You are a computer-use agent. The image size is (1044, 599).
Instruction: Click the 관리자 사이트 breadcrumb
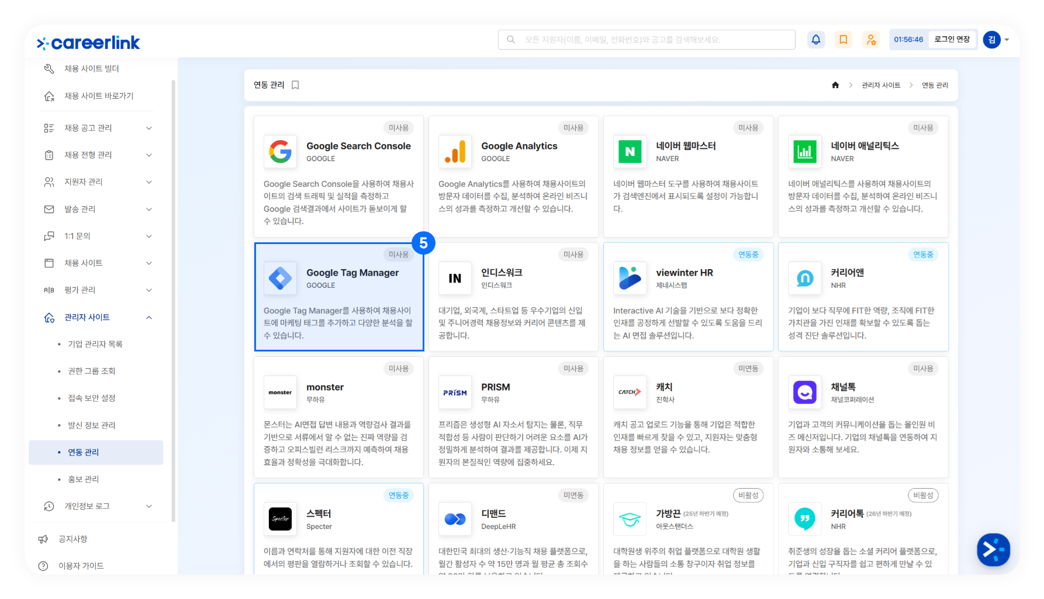[x=881, y=85]
